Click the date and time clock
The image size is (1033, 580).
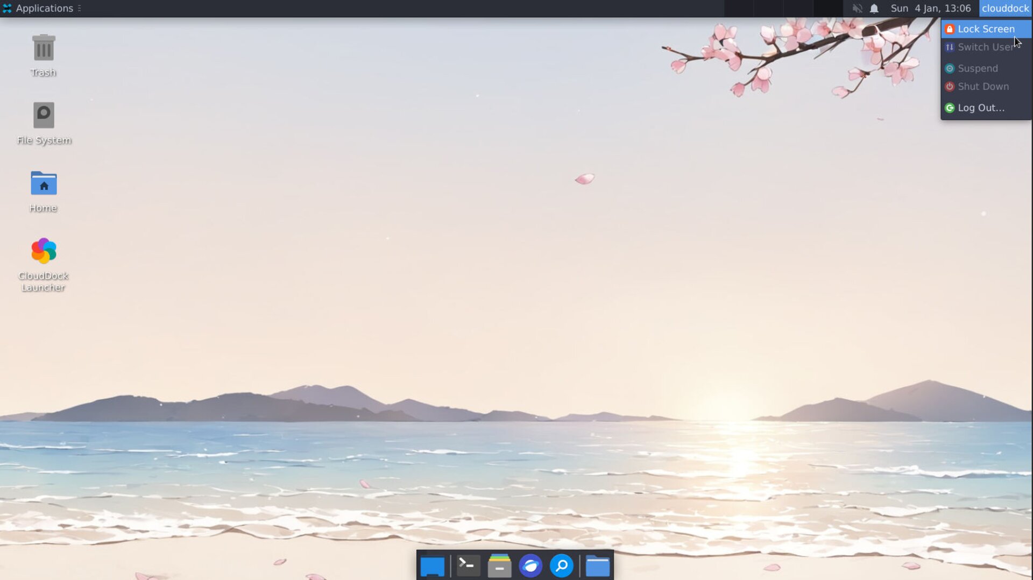(x=930, y=9)
